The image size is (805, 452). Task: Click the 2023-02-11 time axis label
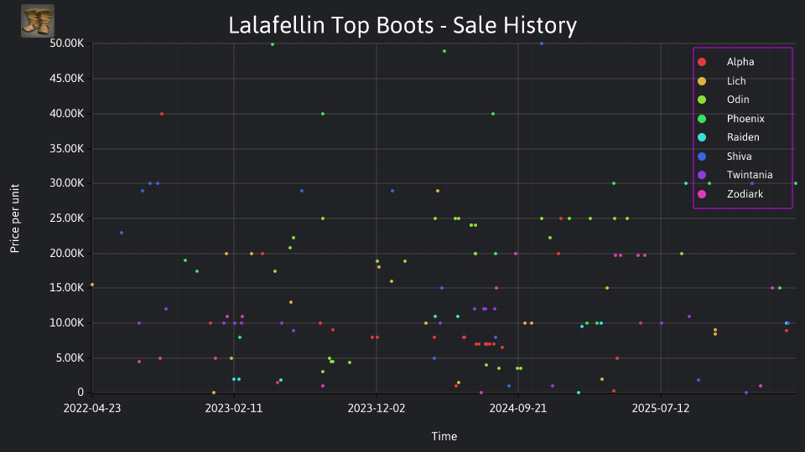234,408
